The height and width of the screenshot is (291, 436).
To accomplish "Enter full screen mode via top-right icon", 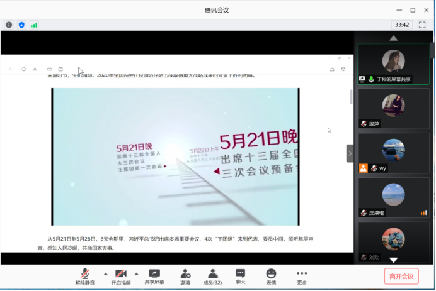I will (422, 25).
